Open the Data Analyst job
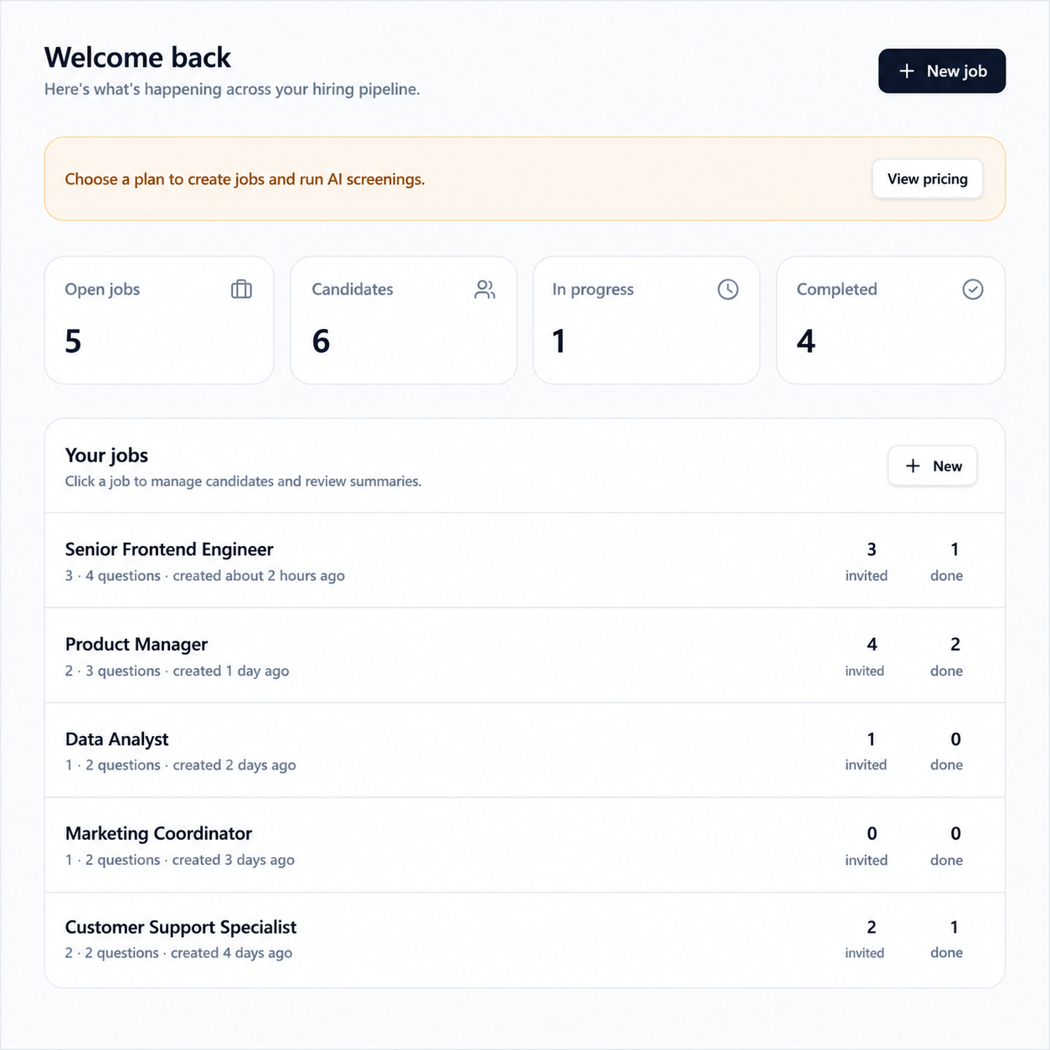 [x=524, y=750]
